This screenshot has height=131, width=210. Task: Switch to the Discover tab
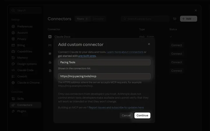(x=98, y=19)
